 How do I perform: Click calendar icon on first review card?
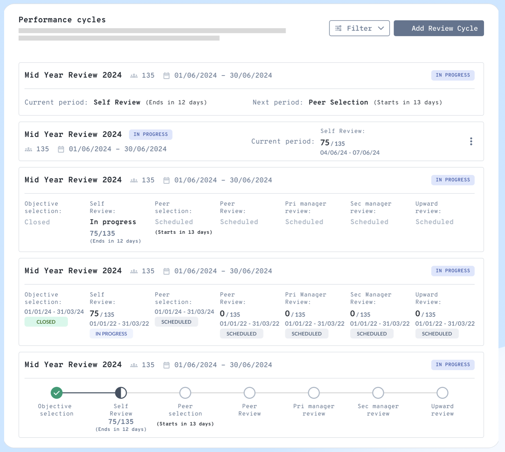point(166,76)
